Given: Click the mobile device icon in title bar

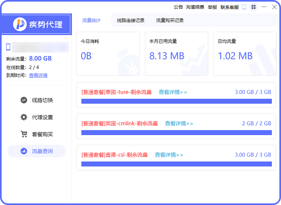Looking at the screenshot, I should tap(244, 7).
